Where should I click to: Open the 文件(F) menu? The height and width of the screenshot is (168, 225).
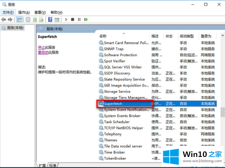[x=8, y=12]
